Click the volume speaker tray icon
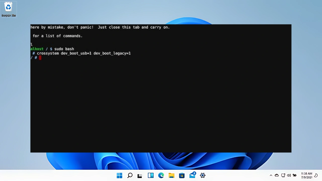Screen dimensions: 322x181 click(289, 175)
